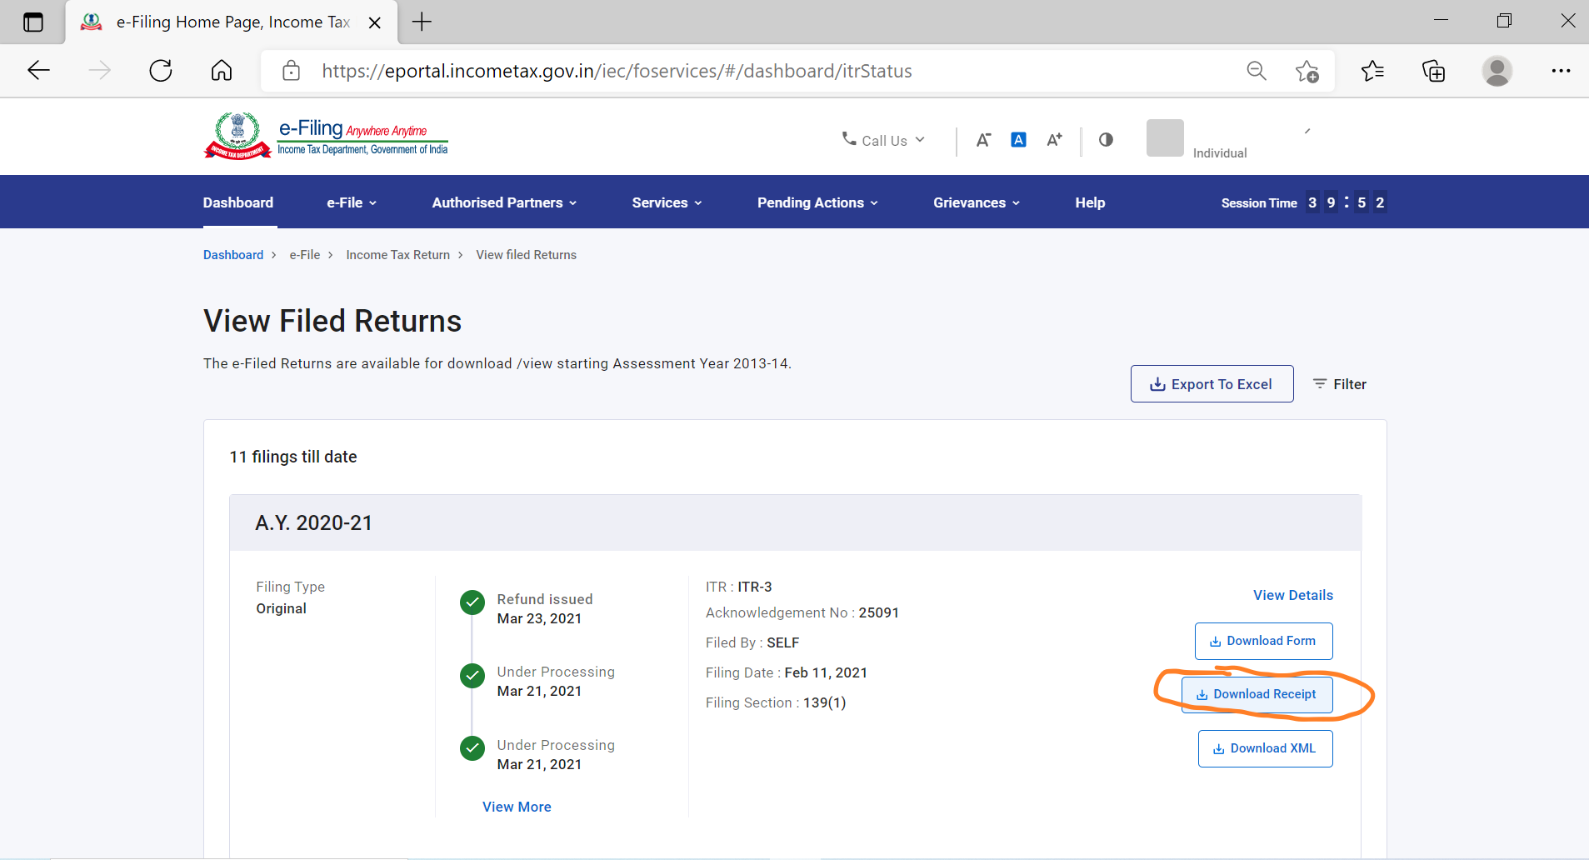Expand the Pending Actions menu
The width and height of the screenshot is (1589, 860).
click(817, 202)
